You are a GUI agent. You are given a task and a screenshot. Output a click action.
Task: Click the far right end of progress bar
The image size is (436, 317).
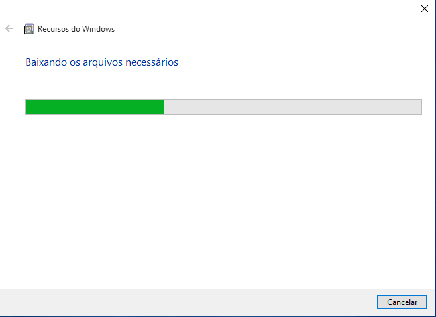point(420,107)
